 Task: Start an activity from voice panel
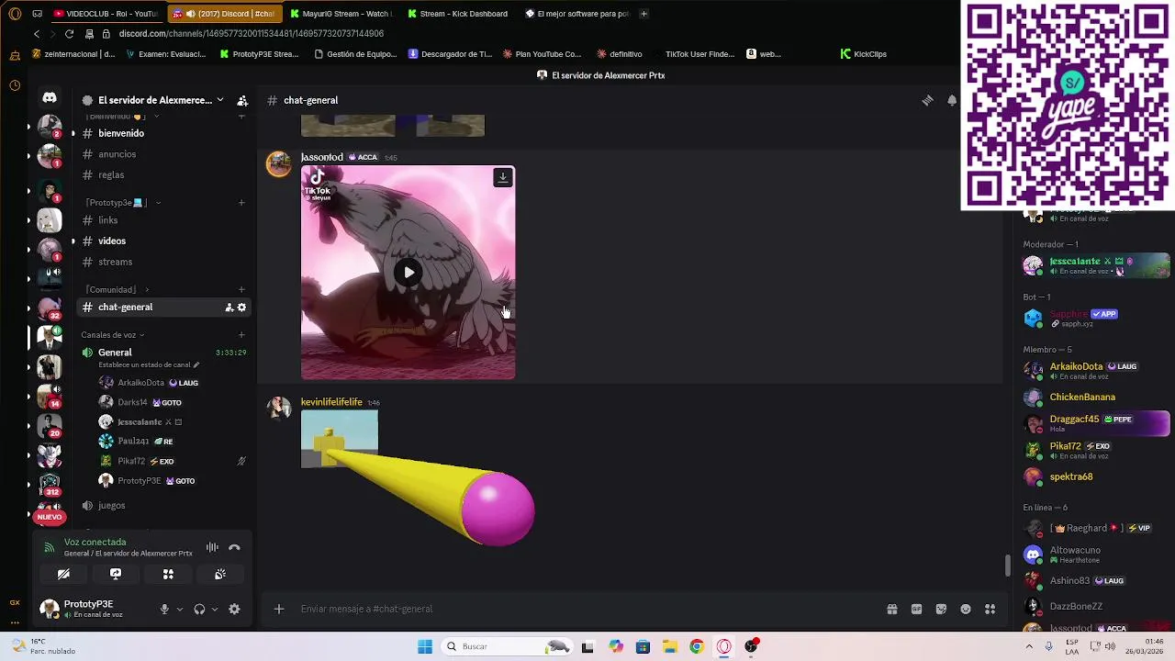pyautogui.click(x=168, y=574)
